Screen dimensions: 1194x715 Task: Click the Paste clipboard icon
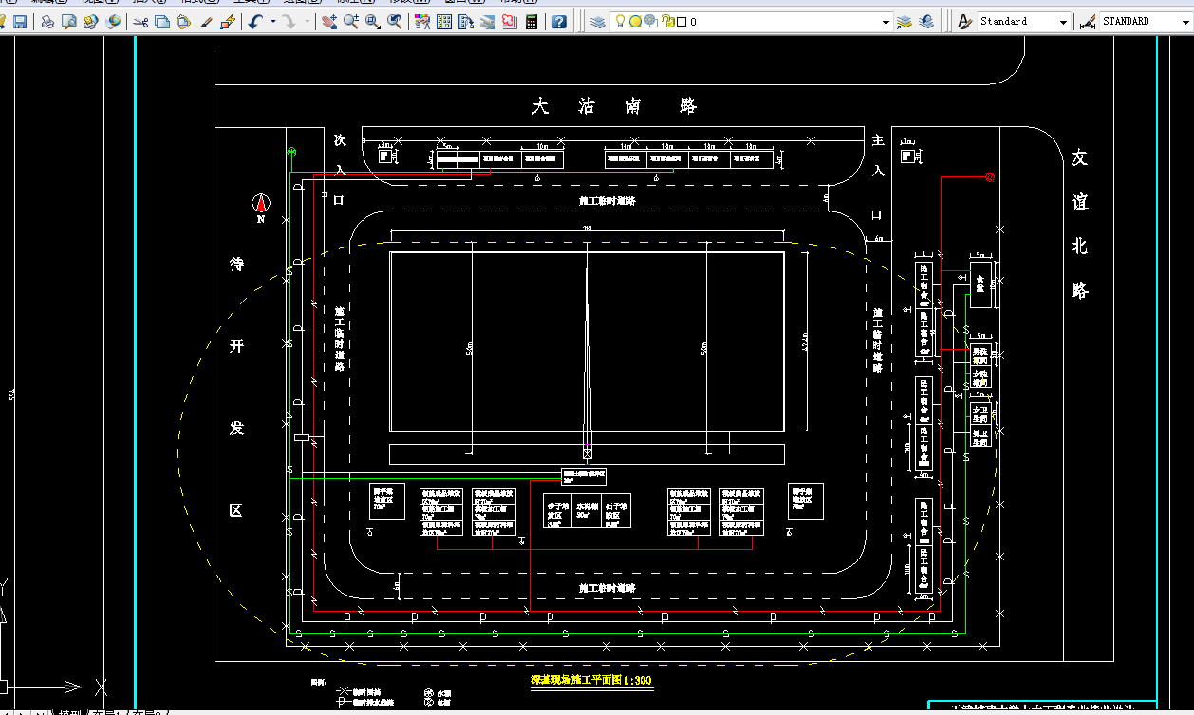(183, 22)
